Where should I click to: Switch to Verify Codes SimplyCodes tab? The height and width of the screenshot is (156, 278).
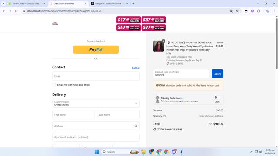pos(26,3)
